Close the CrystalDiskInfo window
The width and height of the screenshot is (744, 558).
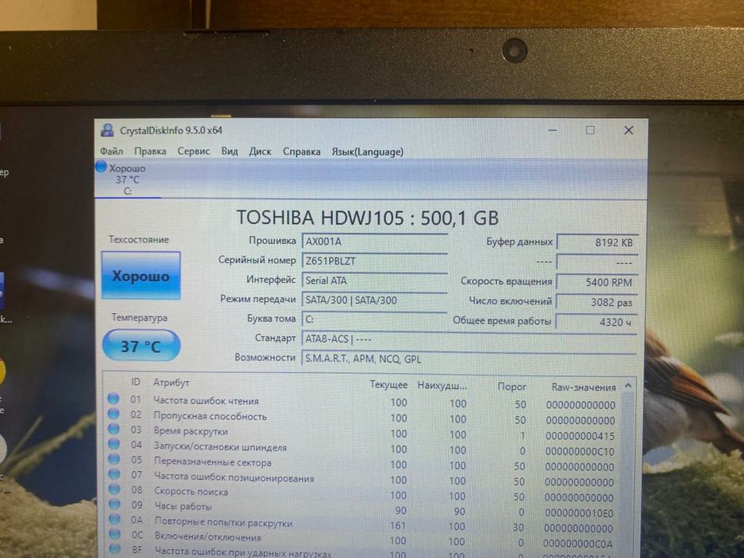pos(628,130)
